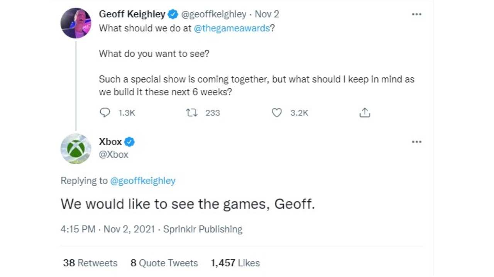The height and width of the screenshot is (277, 494).
Task: Click the share icon on Geoff's tweet
Action: click(x=365, y=113)
